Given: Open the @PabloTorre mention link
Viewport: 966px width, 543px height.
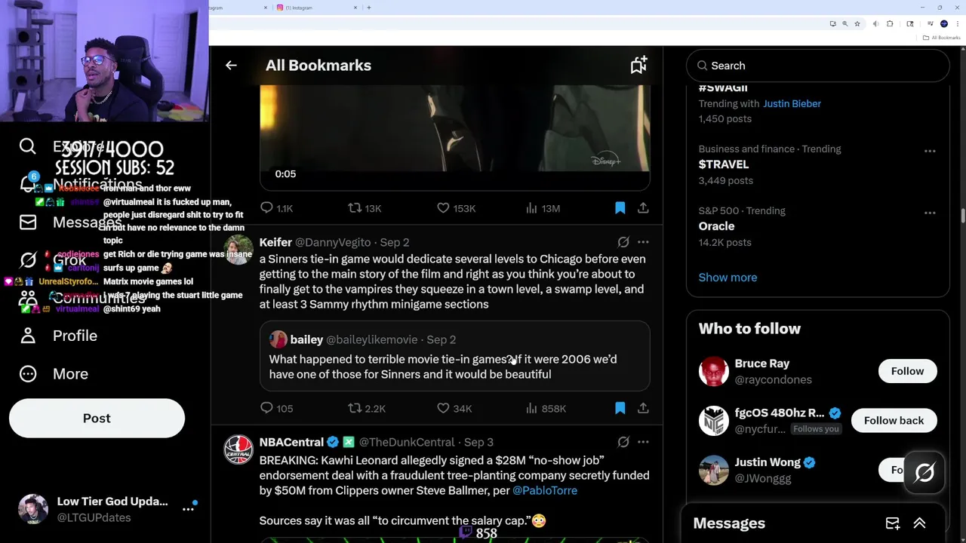Looking at the screenshot, I should (544, 490).
